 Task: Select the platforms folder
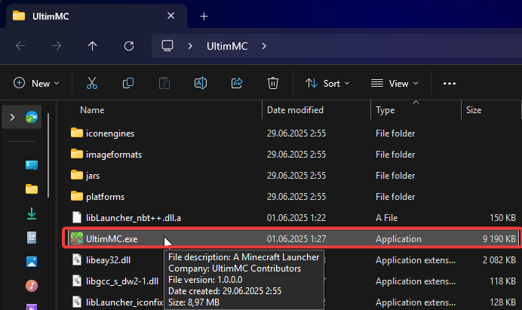coord(105,197)
